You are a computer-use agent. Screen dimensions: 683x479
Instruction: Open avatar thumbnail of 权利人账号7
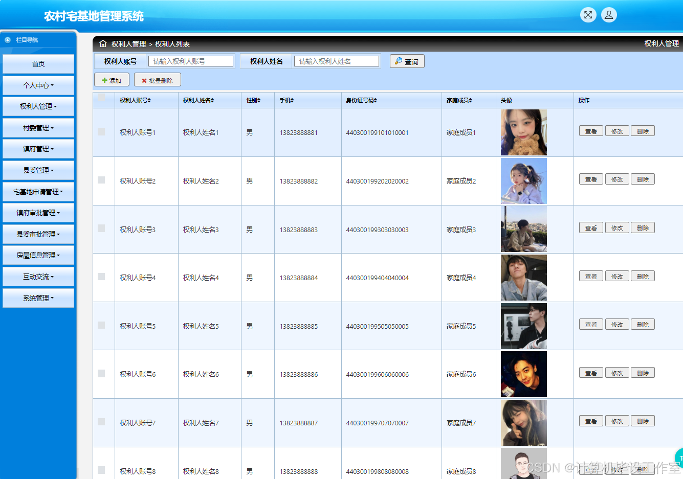tap(524, 423)
